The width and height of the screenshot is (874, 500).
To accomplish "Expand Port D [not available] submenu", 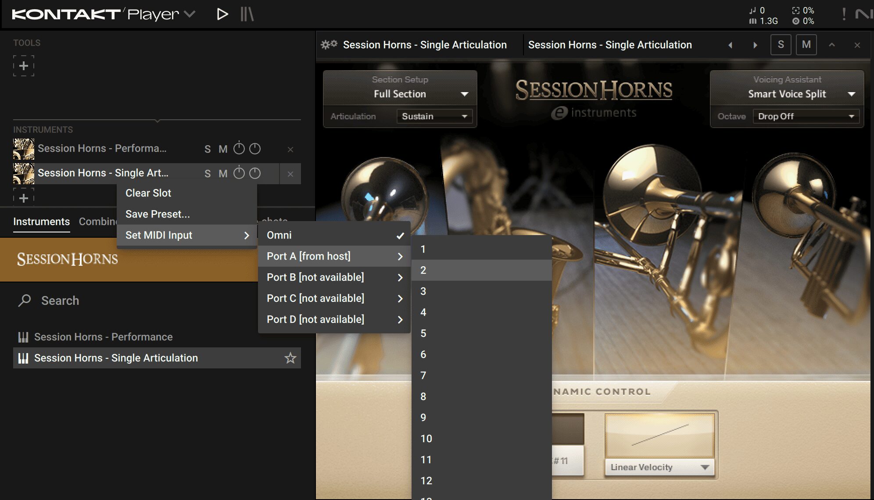I will click(x=334, y=319).
